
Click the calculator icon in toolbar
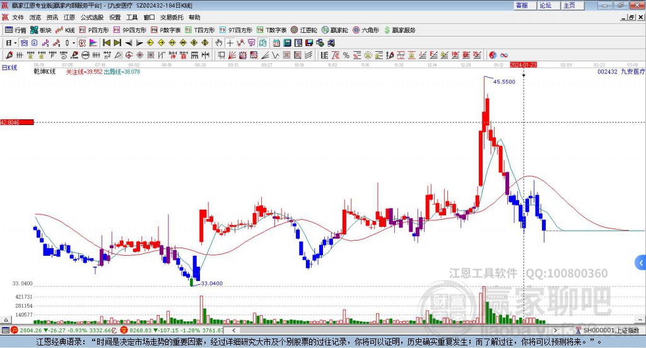287,43
